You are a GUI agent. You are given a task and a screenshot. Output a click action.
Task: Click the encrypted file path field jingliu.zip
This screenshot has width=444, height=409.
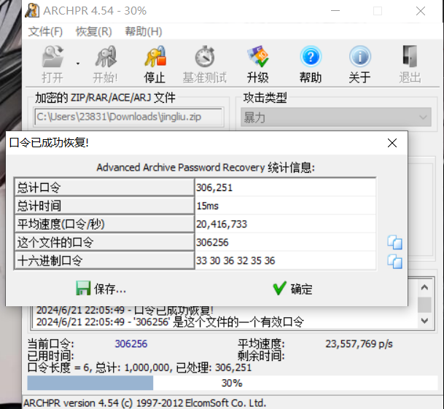pyautogui.click(x=128, y=117)
